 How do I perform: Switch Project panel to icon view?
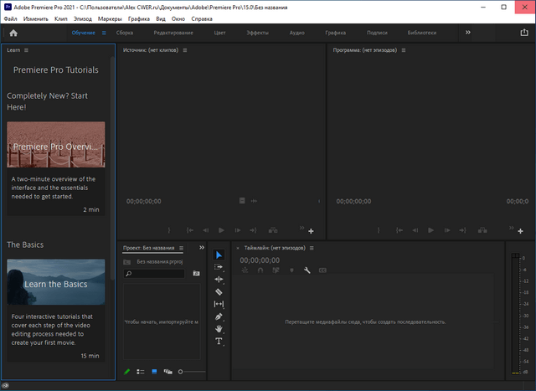point(154,371)
